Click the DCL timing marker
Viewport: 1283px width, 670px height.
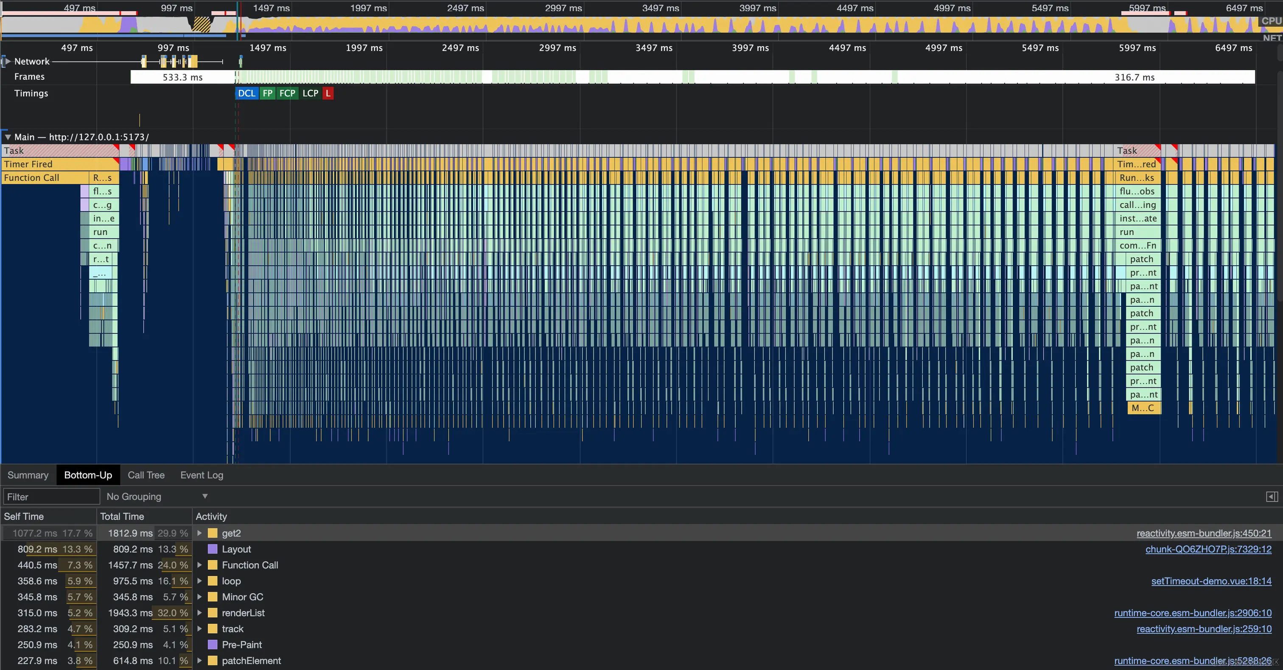(247, 93)
